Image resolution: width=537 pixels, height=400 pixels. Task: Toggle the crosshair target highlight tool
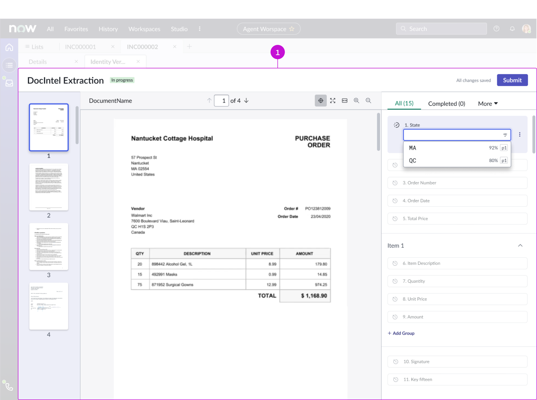point(321,101)
